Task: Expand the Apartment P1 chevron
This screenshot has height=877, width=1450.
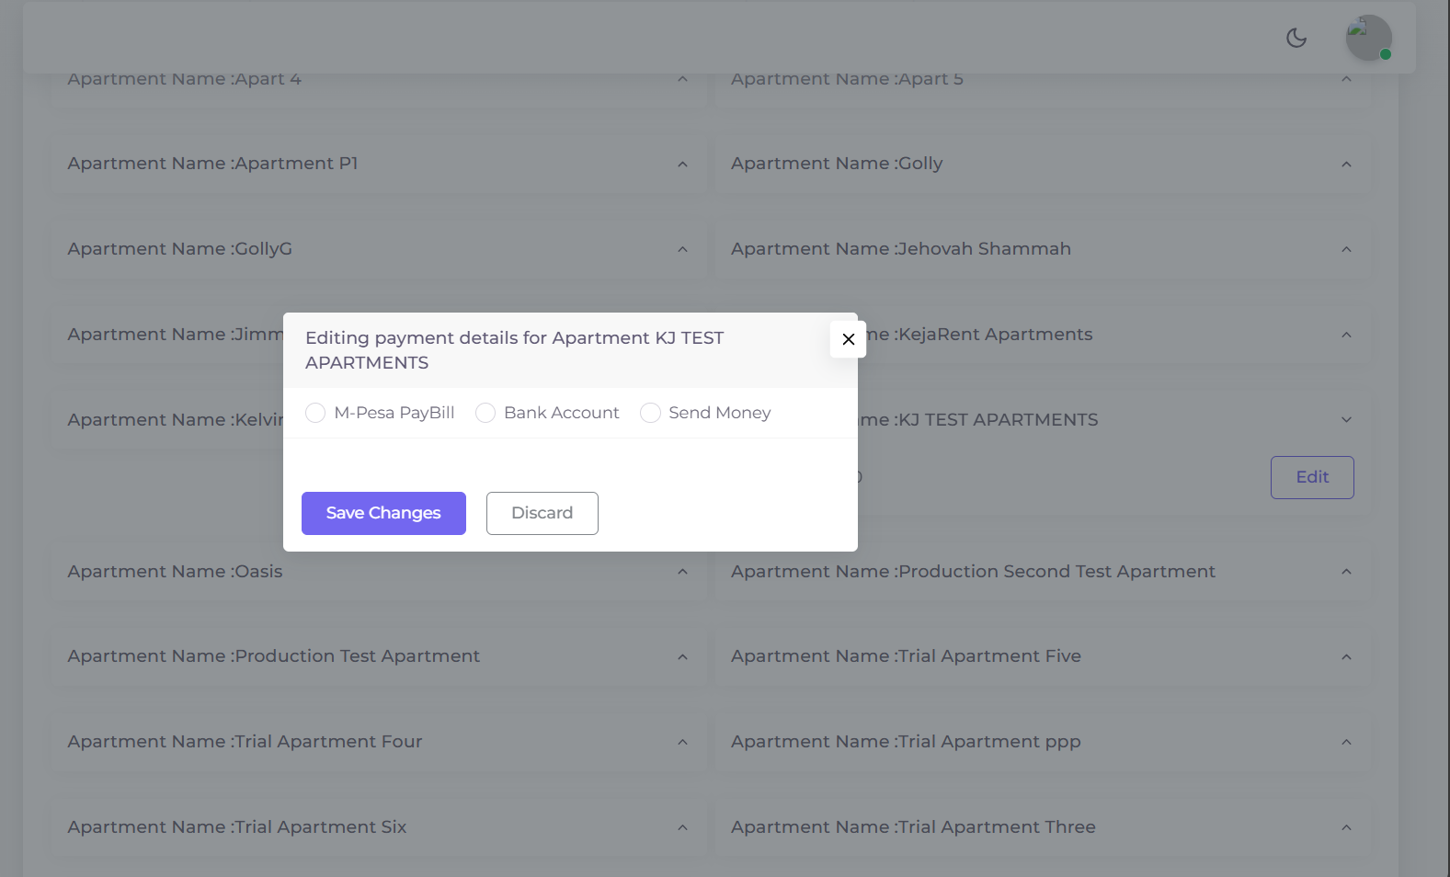Action: click(682, 165)
